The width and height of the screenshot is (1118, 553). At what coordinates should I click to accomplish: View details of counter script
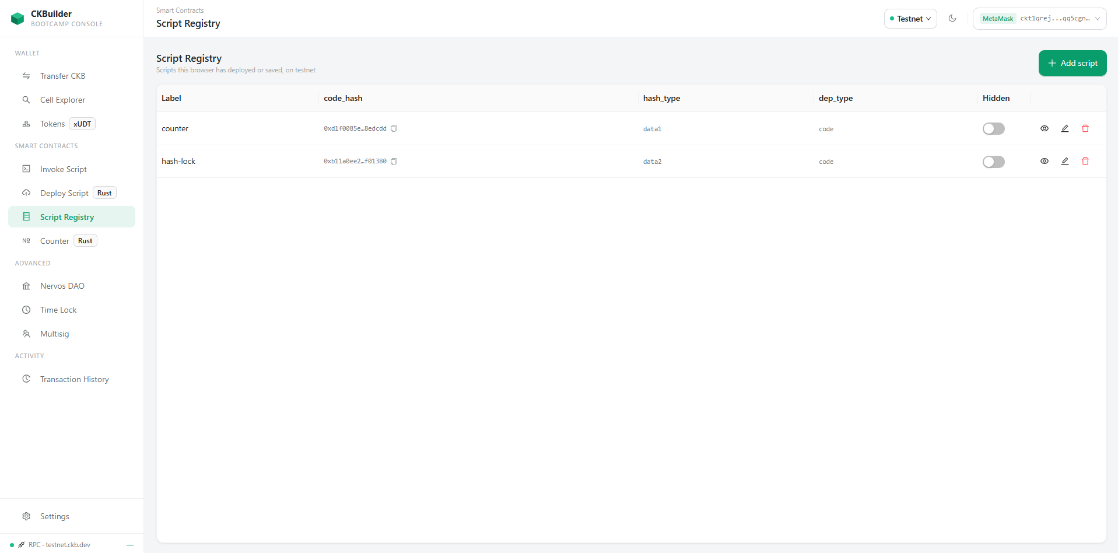coord(1045,128)
